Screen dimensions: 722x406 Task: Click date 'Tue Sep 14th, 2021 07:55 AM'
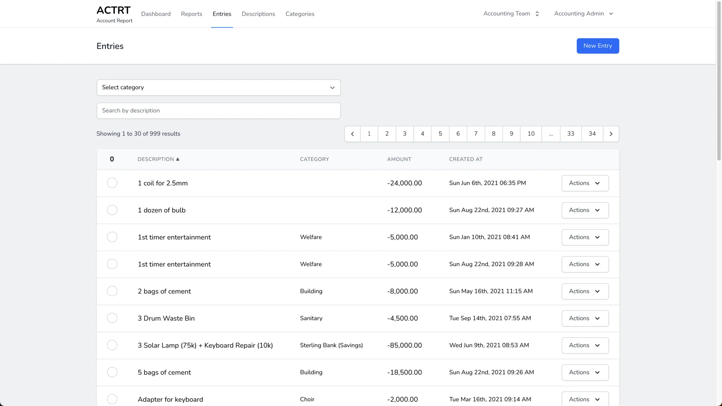coord(490,318)
